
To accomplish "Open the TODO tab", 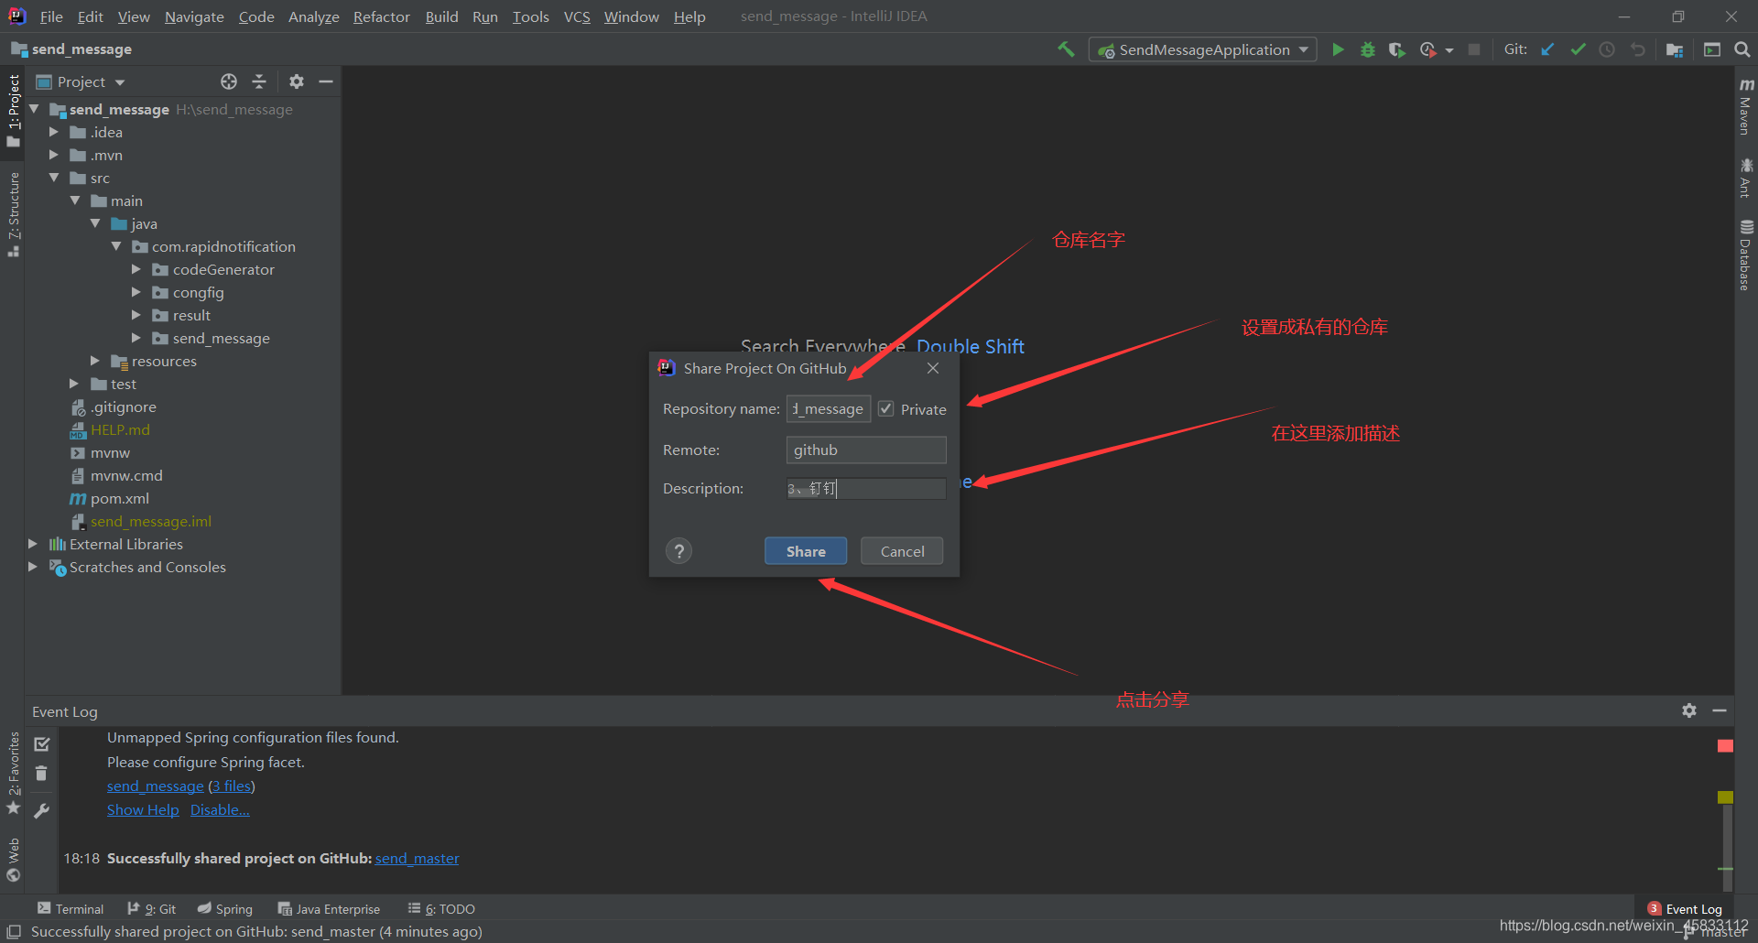I will point(441,908).
